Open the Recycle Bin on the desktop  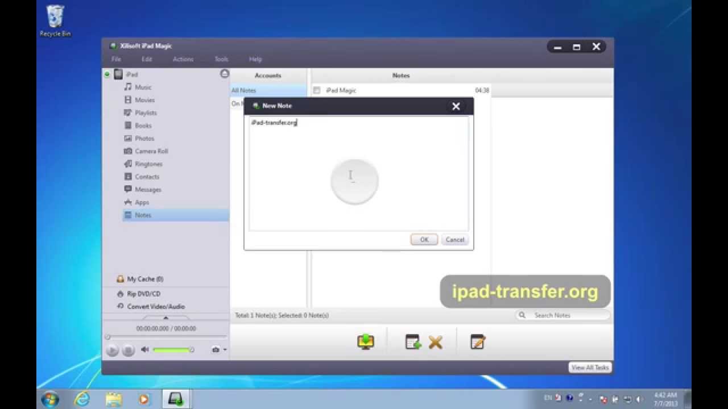[55, 22]
